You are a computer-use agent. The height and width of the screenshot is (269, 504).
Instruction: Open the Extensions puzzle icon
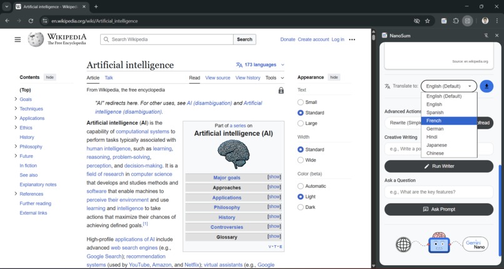[x=456, y=21]
